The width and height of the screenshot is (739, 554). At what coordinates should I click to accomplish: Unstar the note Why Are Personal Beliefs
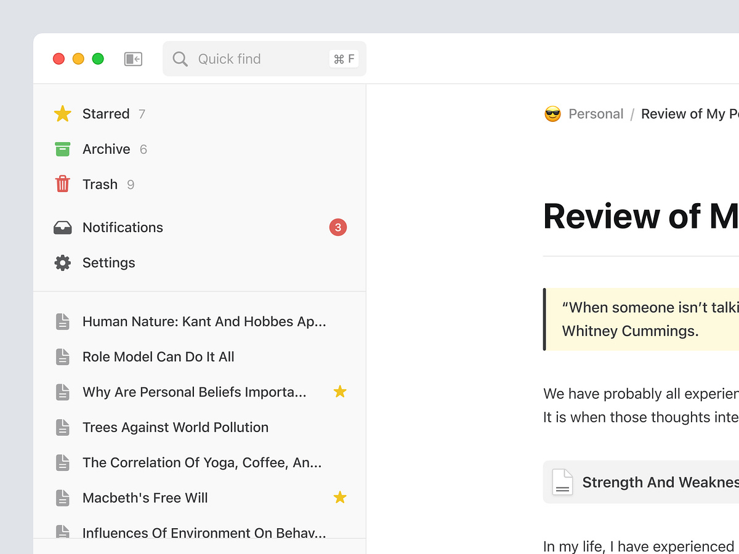click(340, 391)
